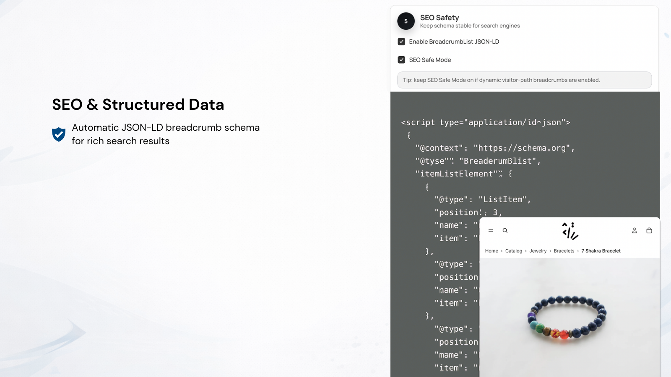671x377 pixels.
Task: Select the Jewelry breadcrumb
Action: tap(538, 250)
